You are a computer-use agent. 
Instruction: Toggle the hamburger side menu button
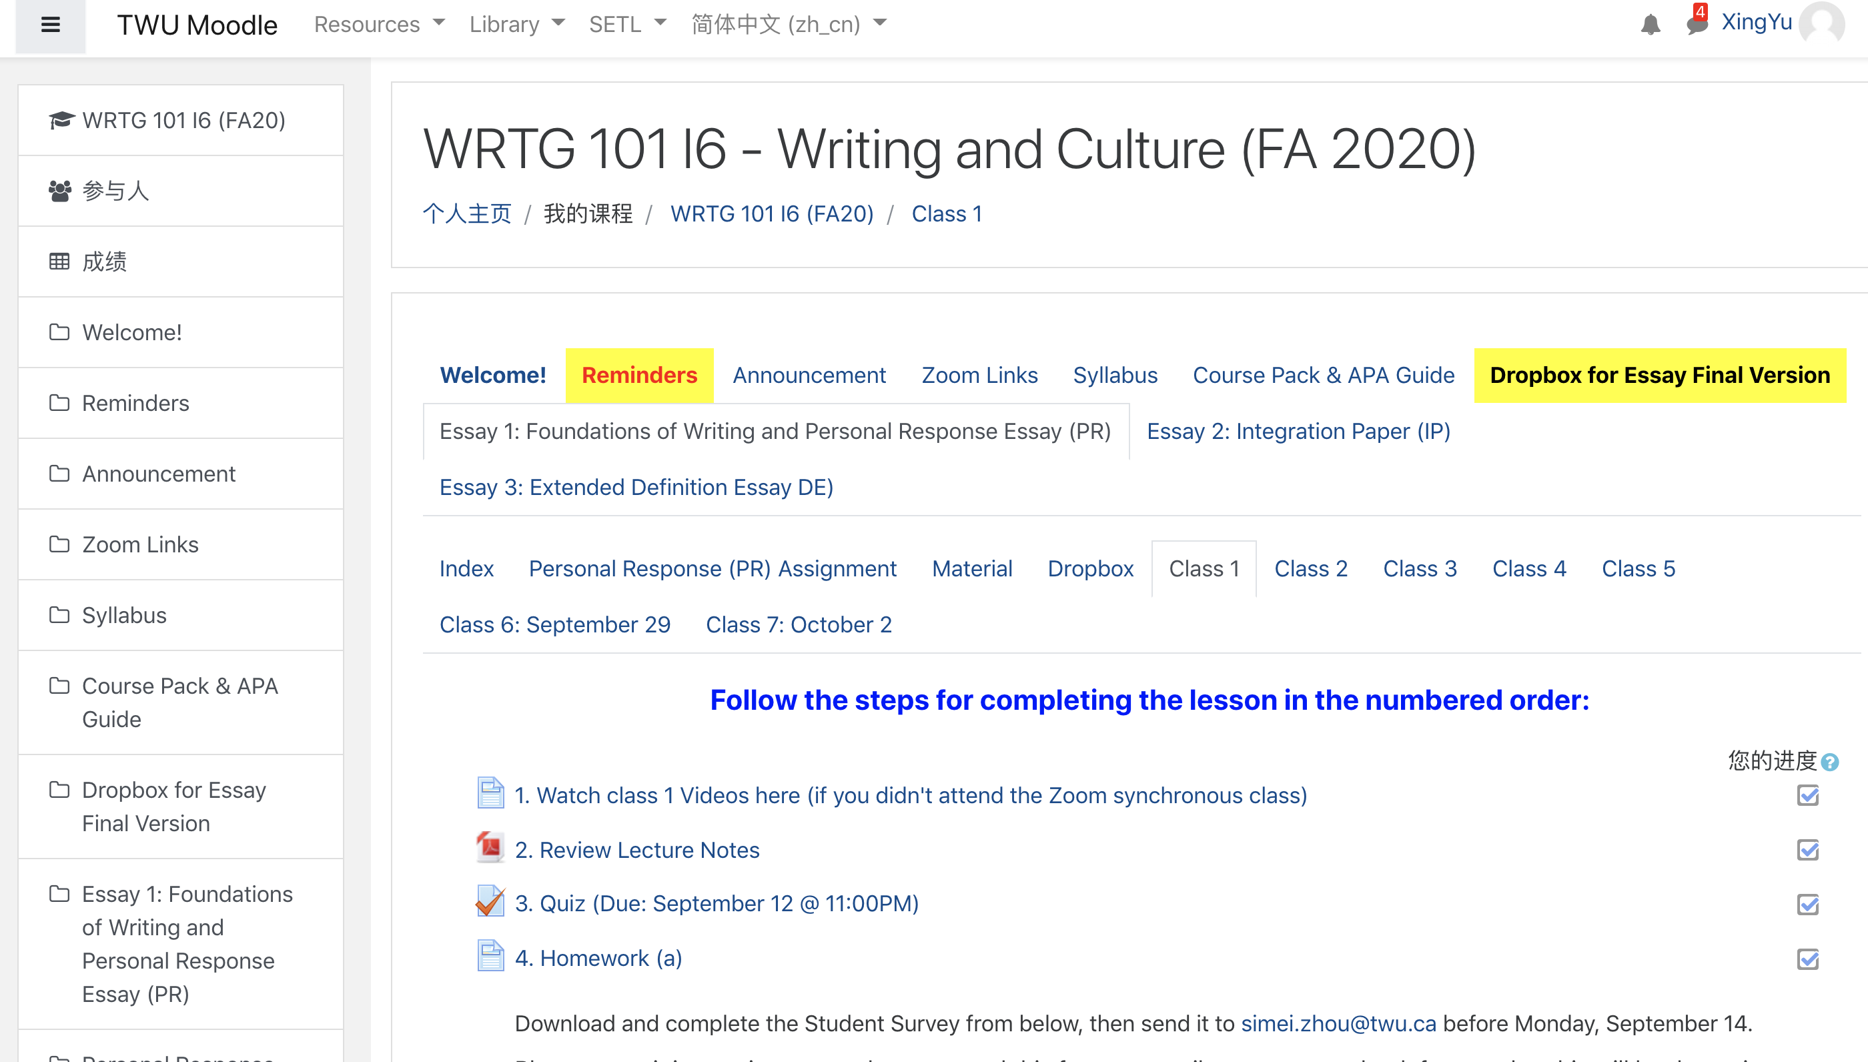pyautogui.click(x=50, y=25)
